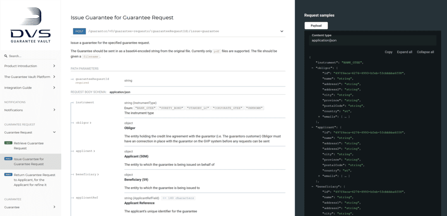
Task: Click the "CORPORATE_GTEE" enum value
Action: 228,108
